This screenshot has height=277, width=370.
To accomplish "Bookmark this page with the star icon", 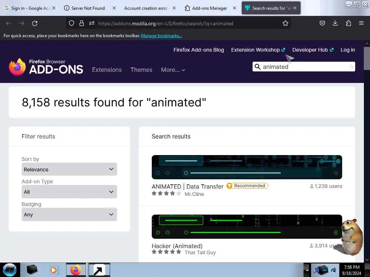I will (285, 23).
